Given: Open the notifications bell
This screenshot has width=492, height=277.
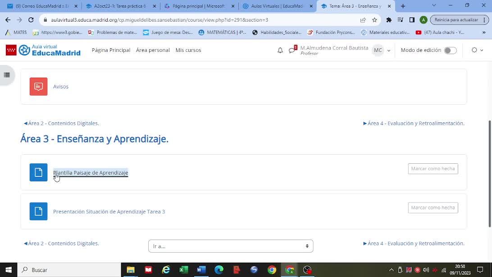Looking at the screenshot, I should 280,50.
